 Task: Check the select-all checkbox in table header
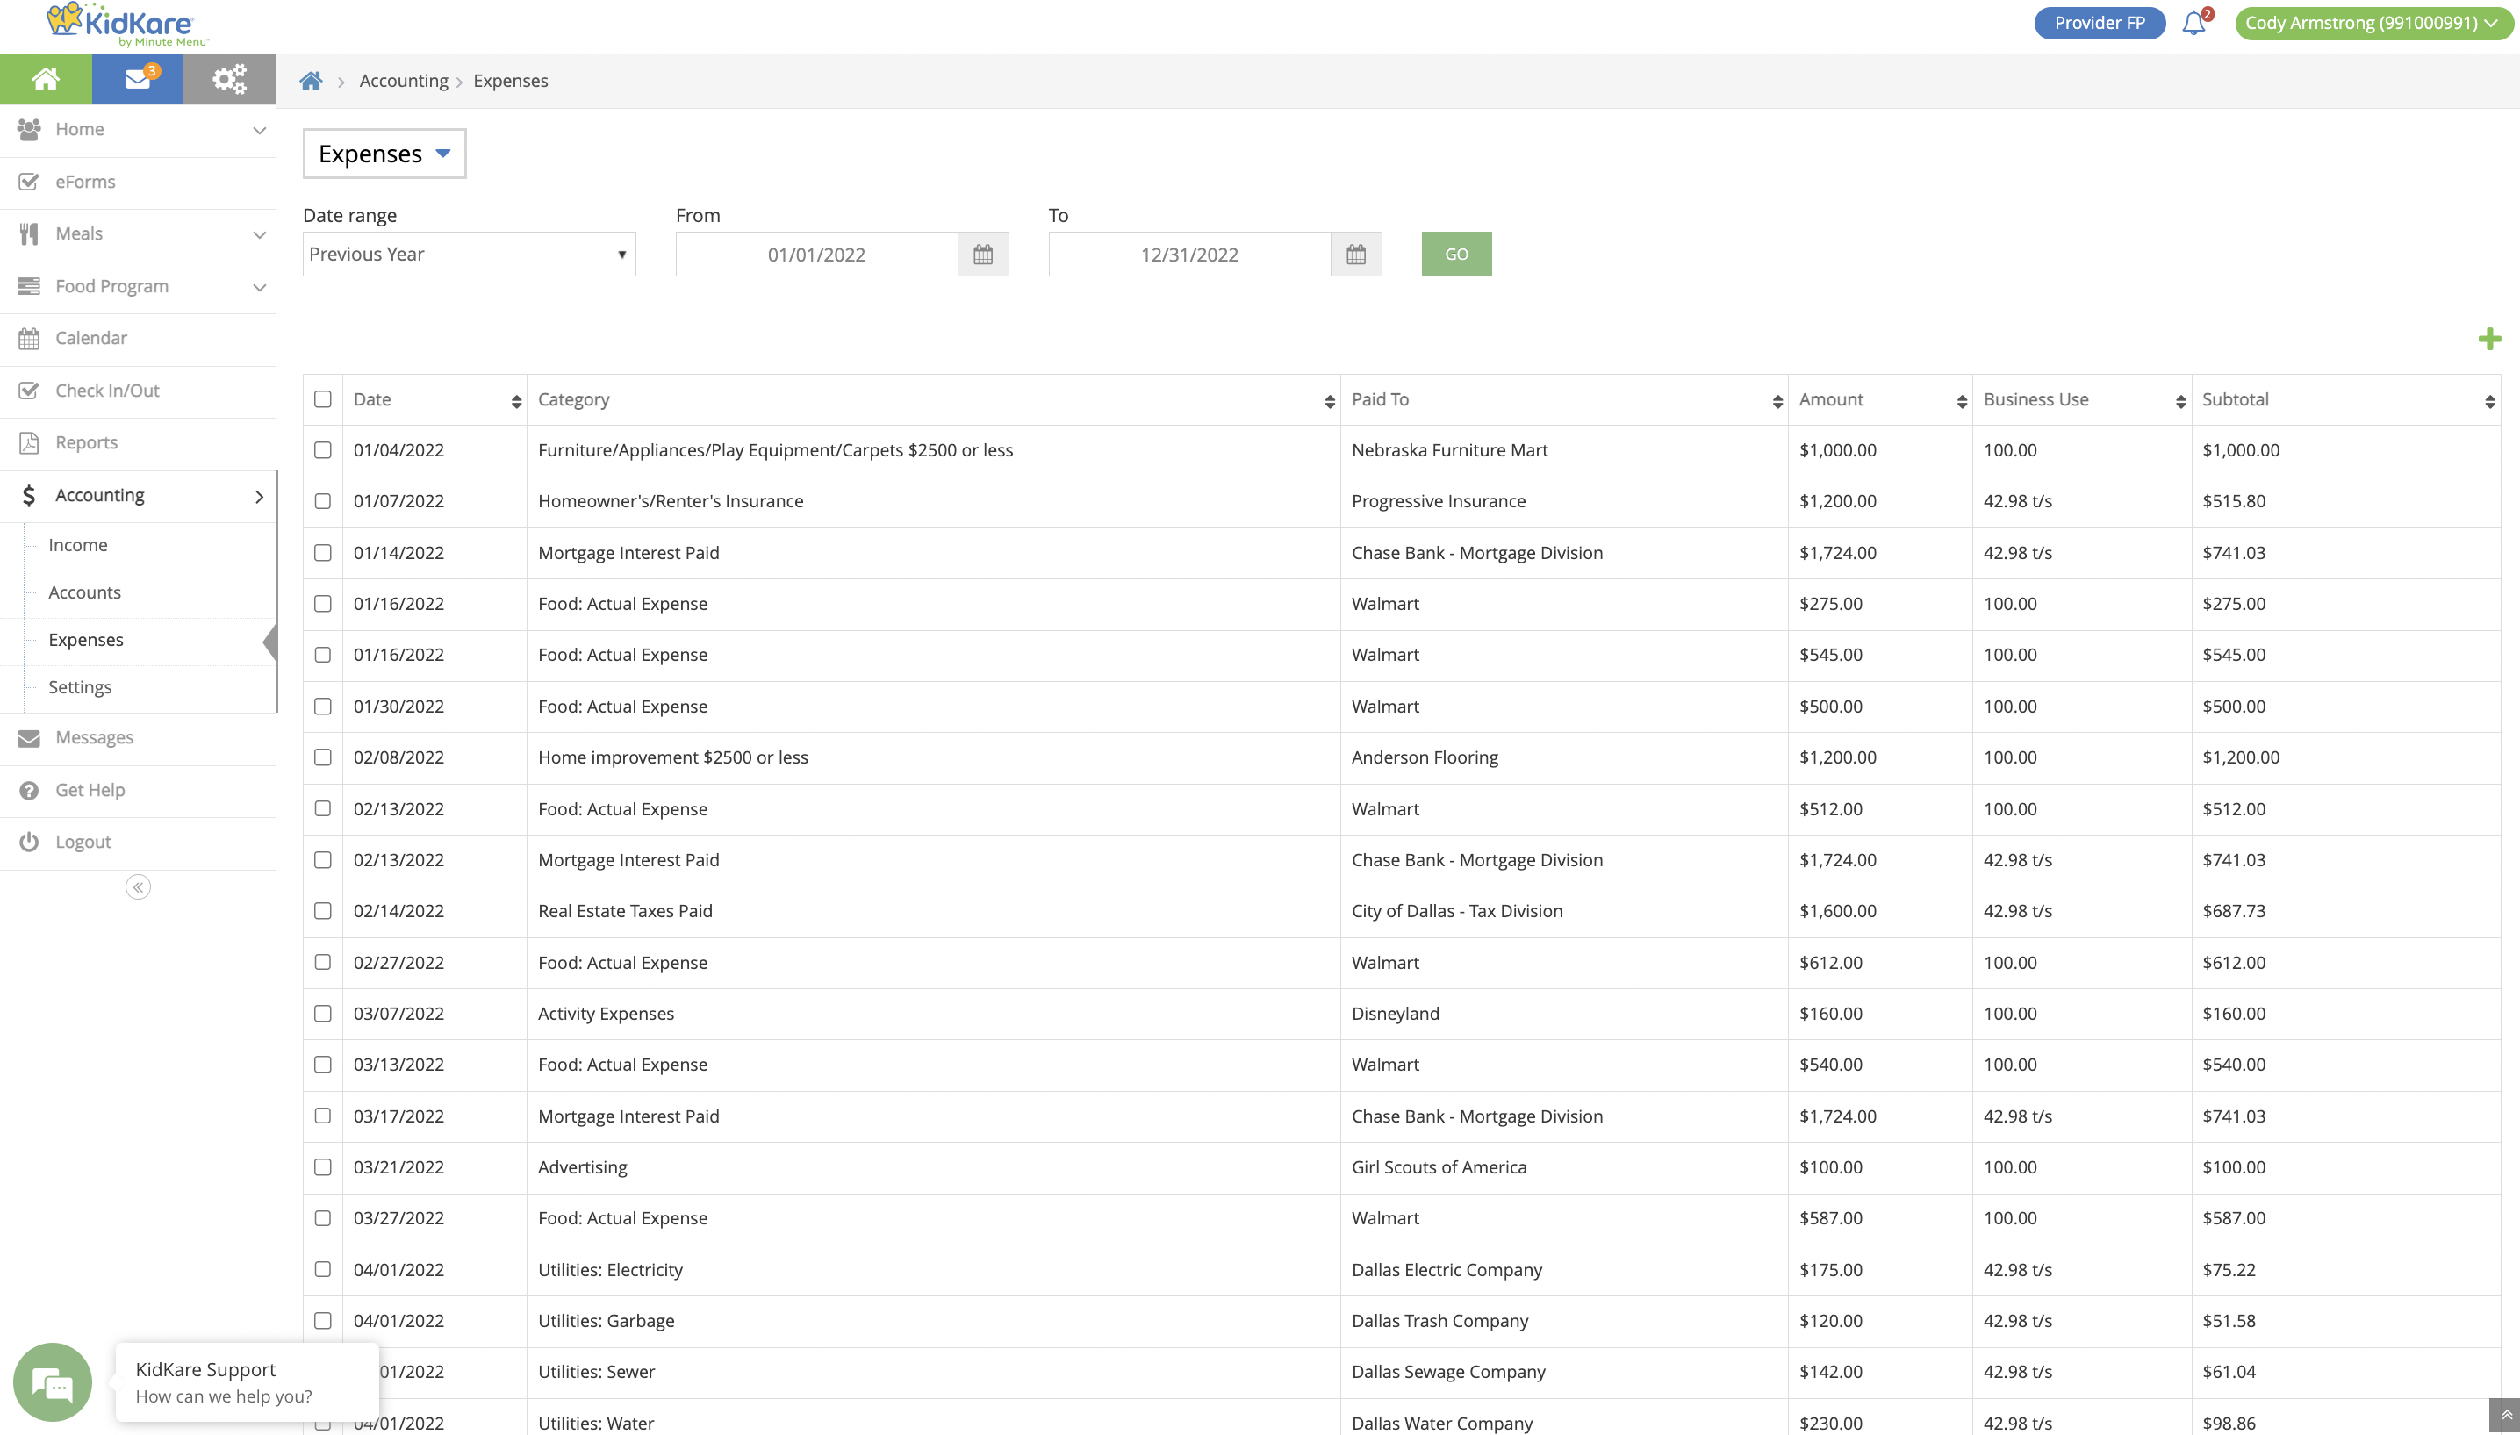322,398
